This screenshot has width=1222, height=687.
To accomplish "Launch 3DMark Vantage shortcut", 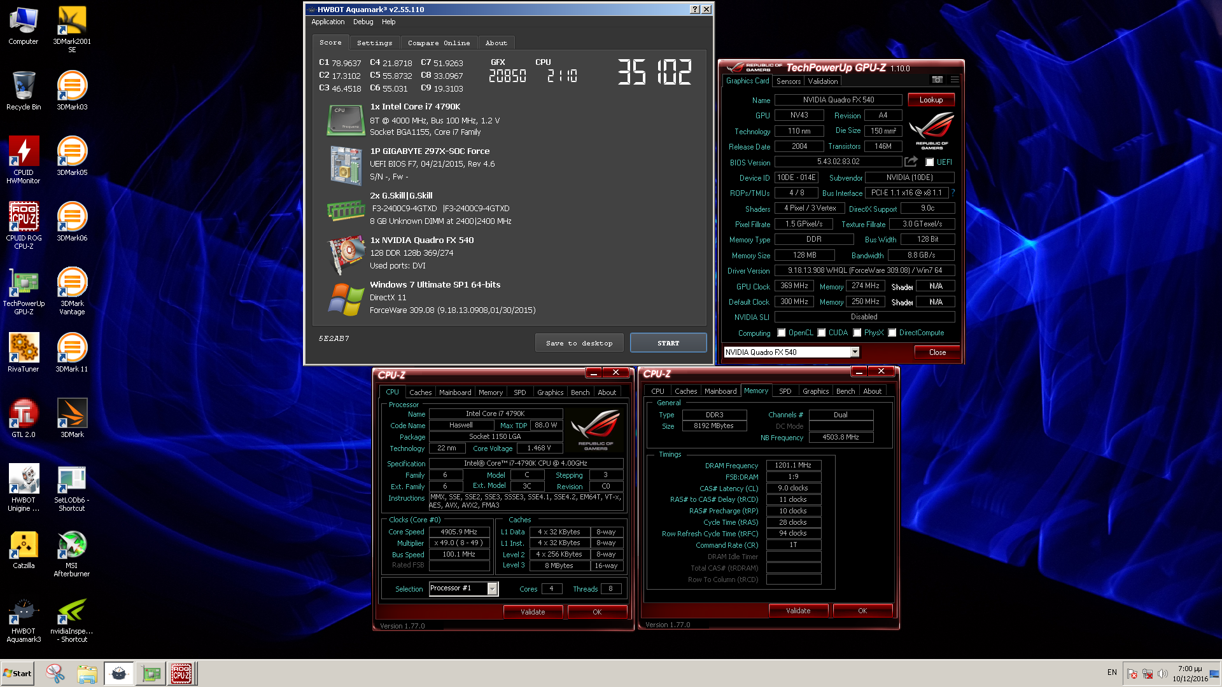I will coord(72,291).
